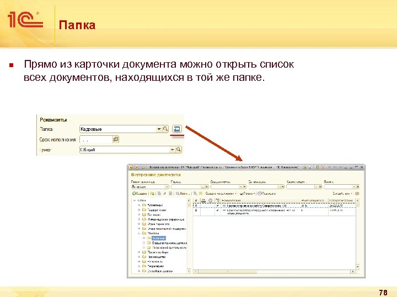Open the calendar picker beside Срок исполнения

click(116, 139)
